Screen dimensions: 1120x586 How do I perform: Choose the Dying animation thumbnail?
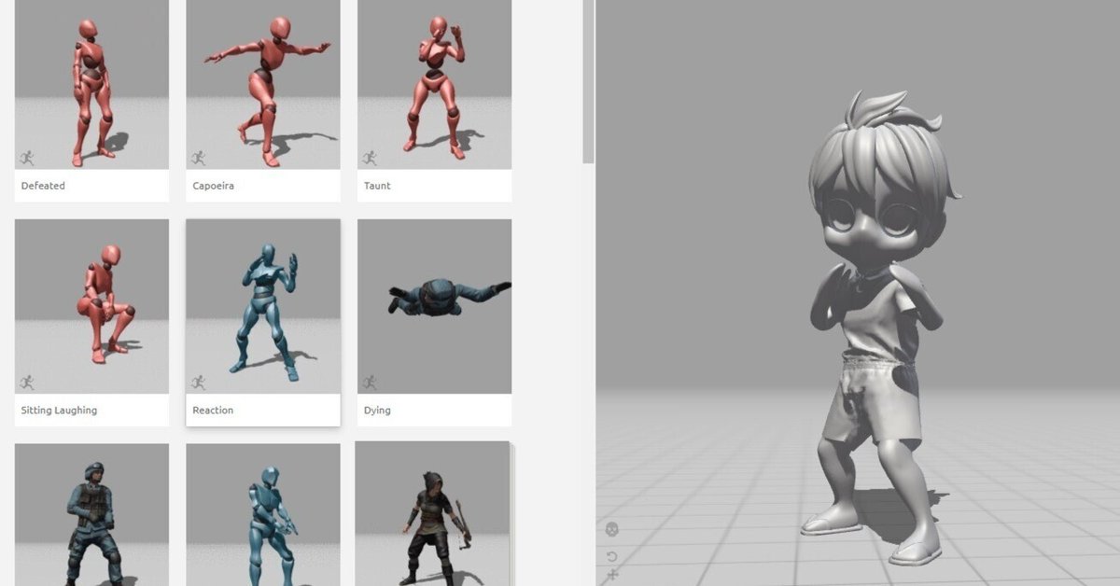[x=434, y=308]
